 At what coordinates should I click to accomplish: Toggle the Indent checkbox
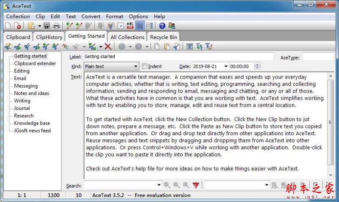pyautogui.click(x=144, y=66)
